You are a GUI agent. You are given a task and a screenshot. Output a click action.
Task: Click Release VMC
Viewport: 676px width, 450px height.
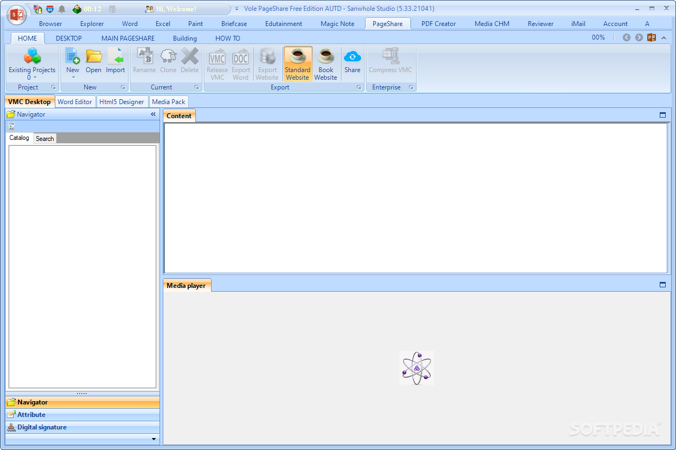(218, 64)
